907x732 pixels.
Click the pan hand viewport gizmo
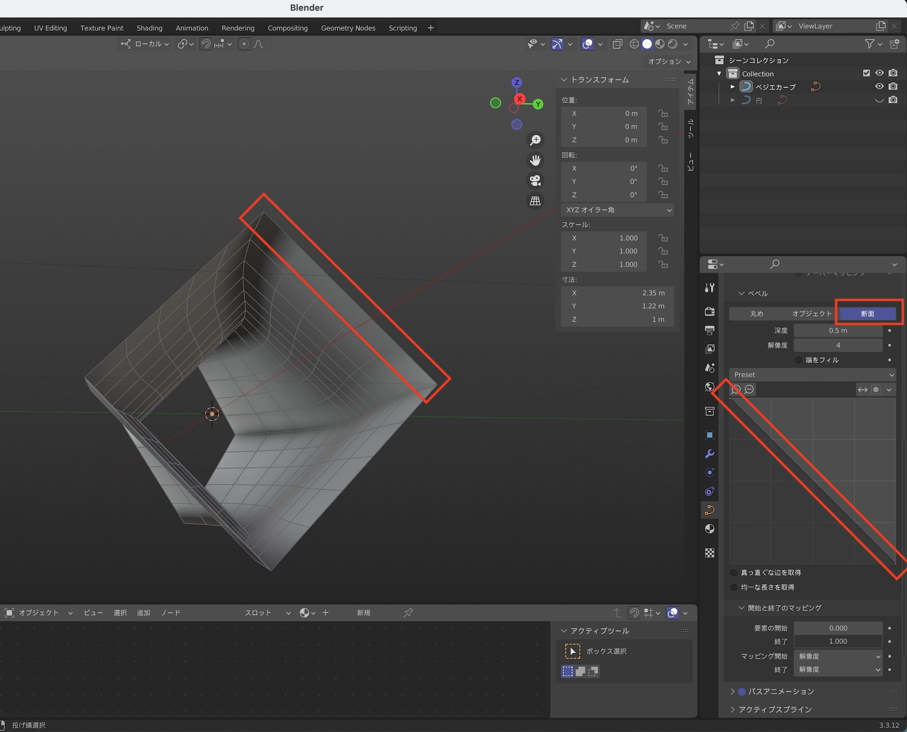pos(535,161)
